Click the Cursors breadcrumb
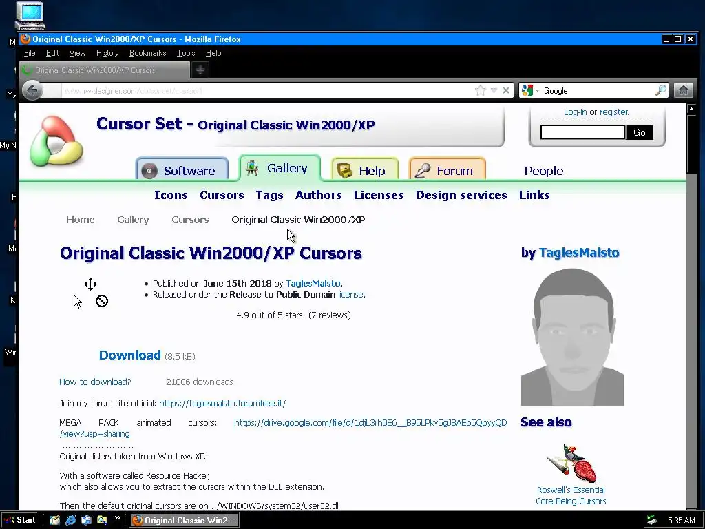Viewport: 705px width, 529px height. coord(190,220)
